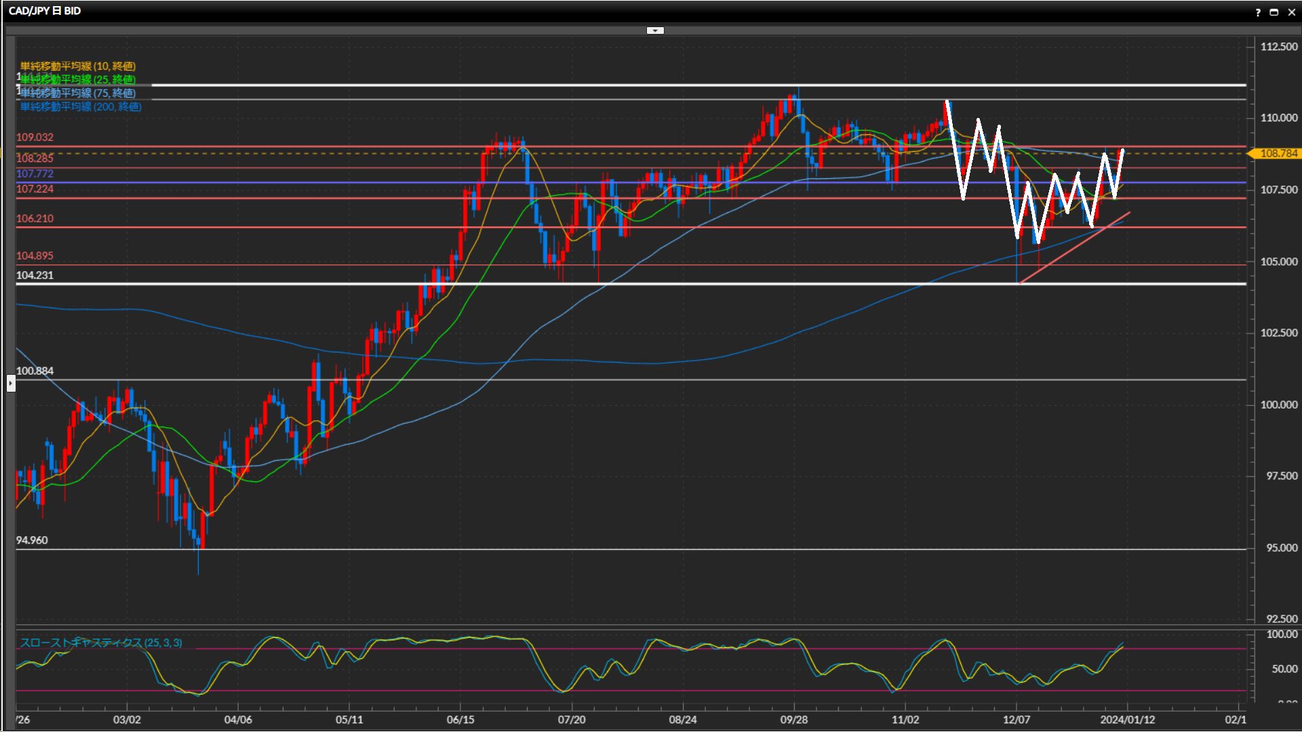Close the CAD/JPY chart window
Image resolution: width=1302 pixels, height=732 pixels.
click(x=1291, y=12)
